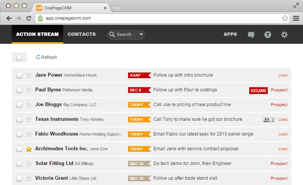Viewport: 303px width, 185px height.
Task: Open the ASAP flag for Jane Power
Action: click(x=139, y=75)
